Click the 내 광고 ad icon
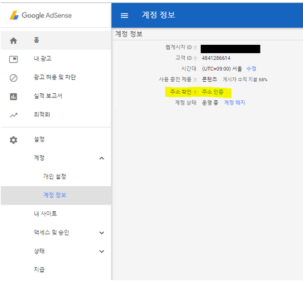The width and height of the screenshot is (303, 282). (13, 59)
